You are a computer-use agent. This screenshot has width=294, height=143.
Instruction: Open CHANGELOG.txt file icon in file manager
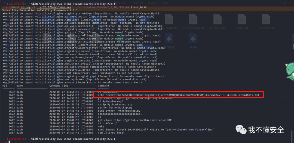(193, 22)
